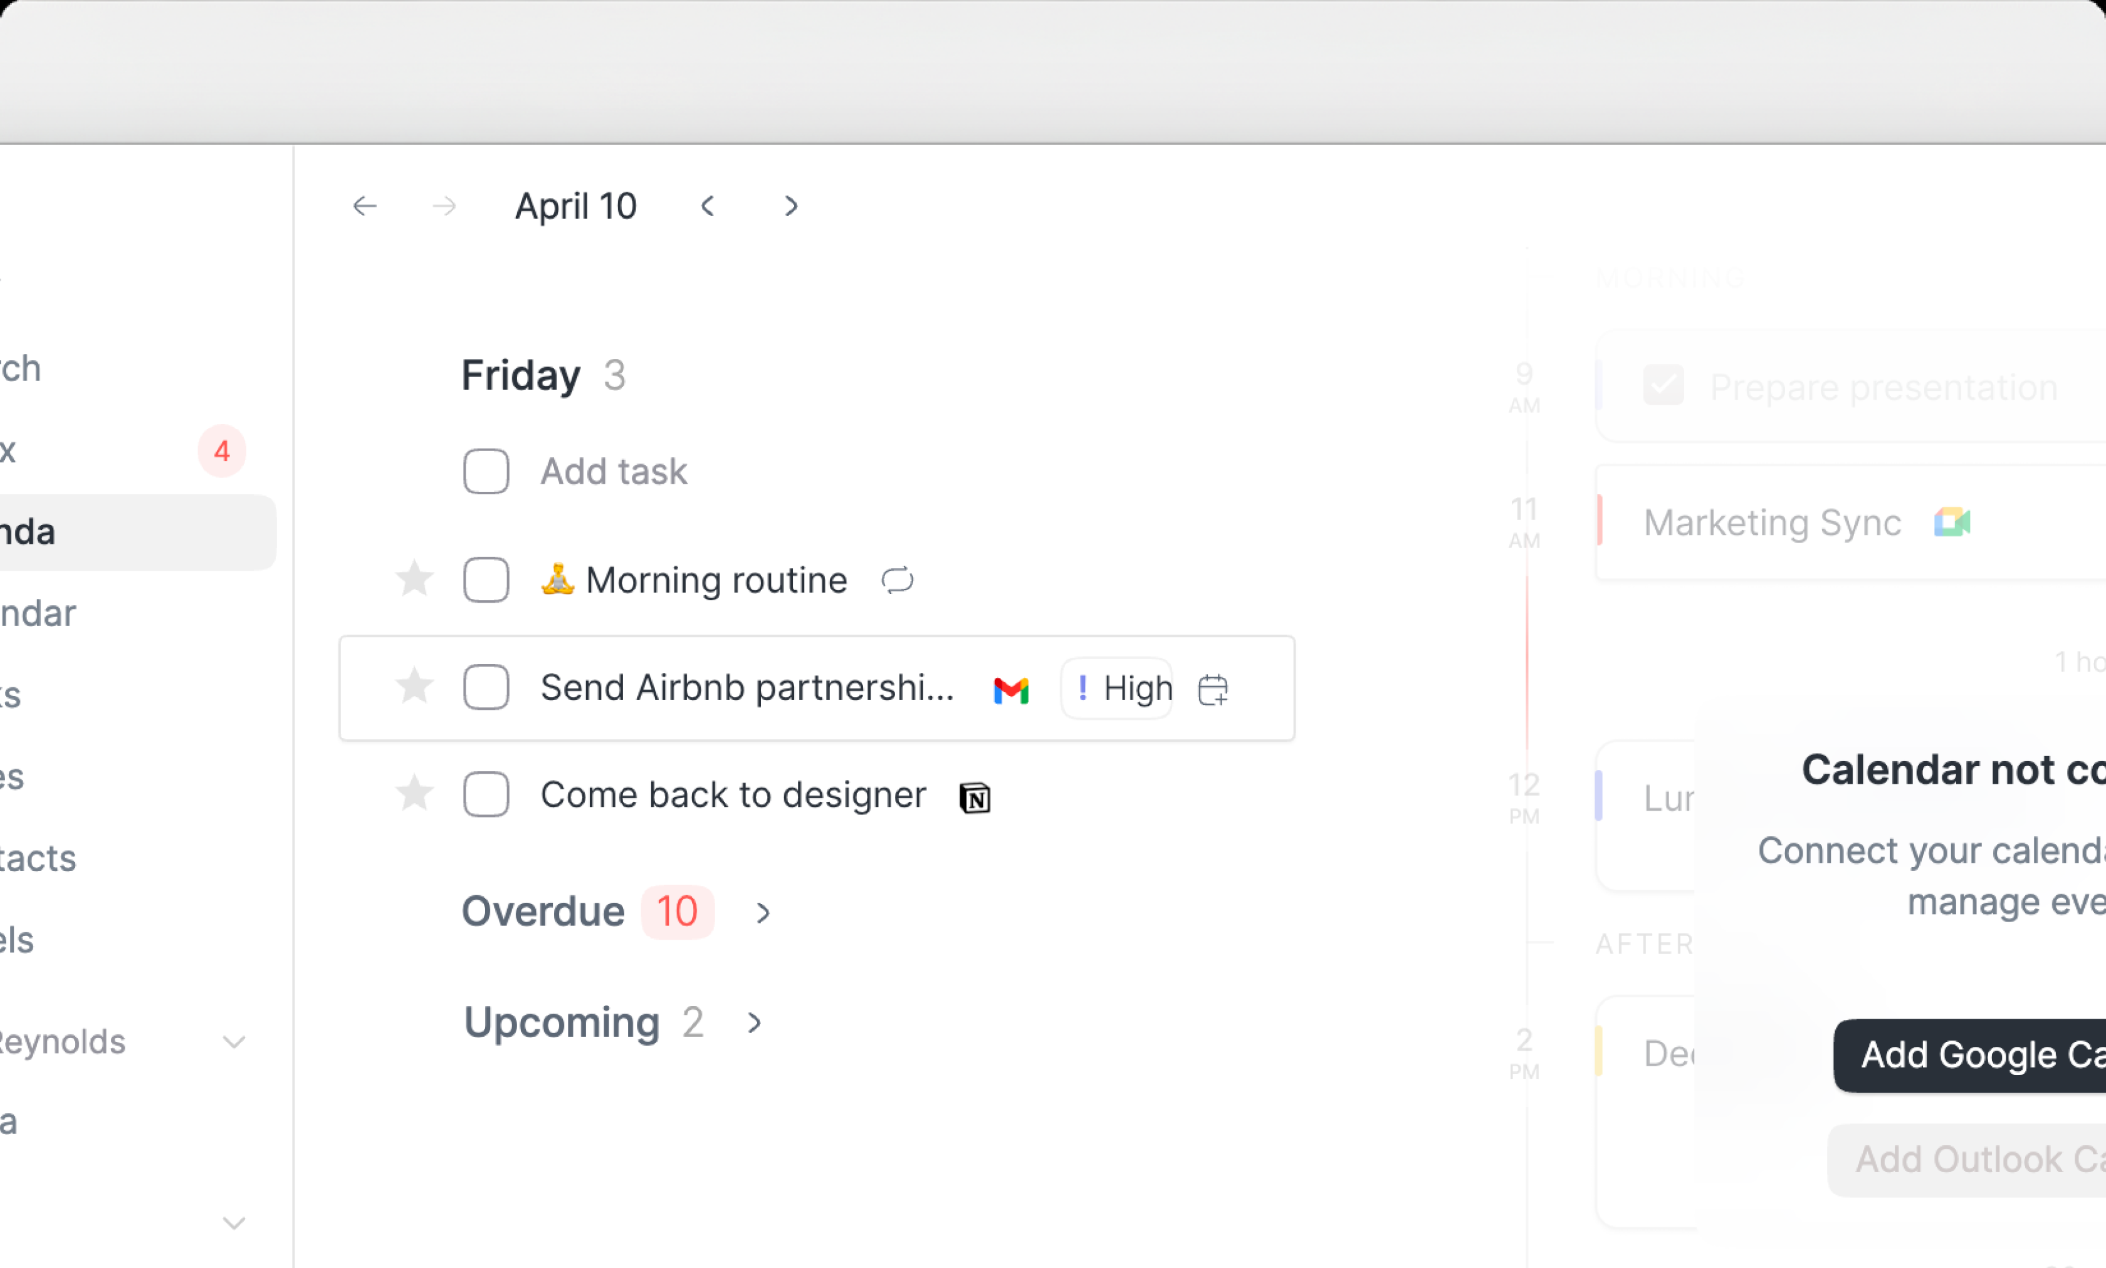Screen dimensions: 2106x1268
Task: Click the repeat icon next to Morning routine
Action: point(898,581)
